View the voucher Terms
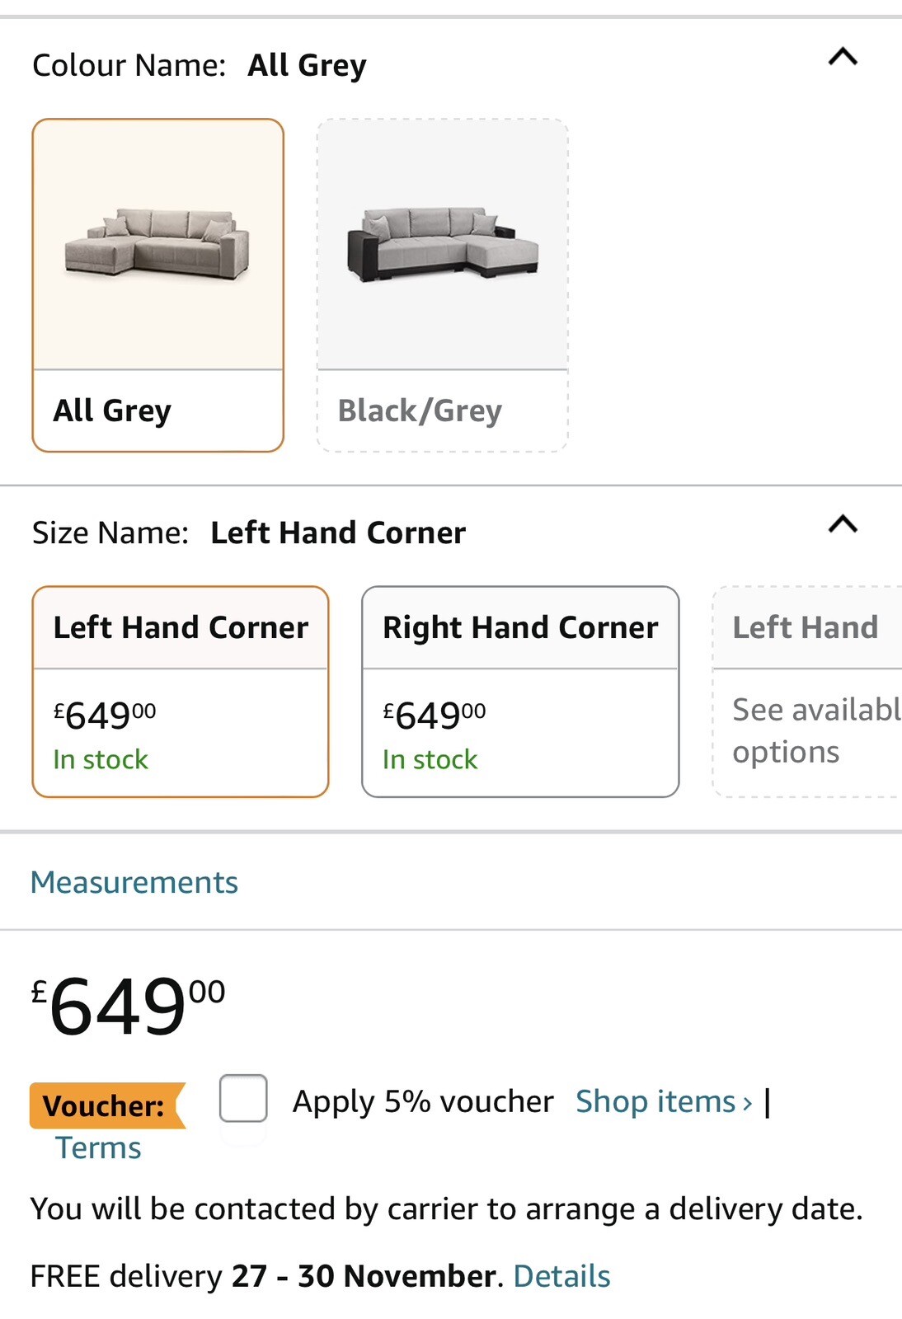This screenshot has height=1319, width=902. click(x=97, y=1146)
